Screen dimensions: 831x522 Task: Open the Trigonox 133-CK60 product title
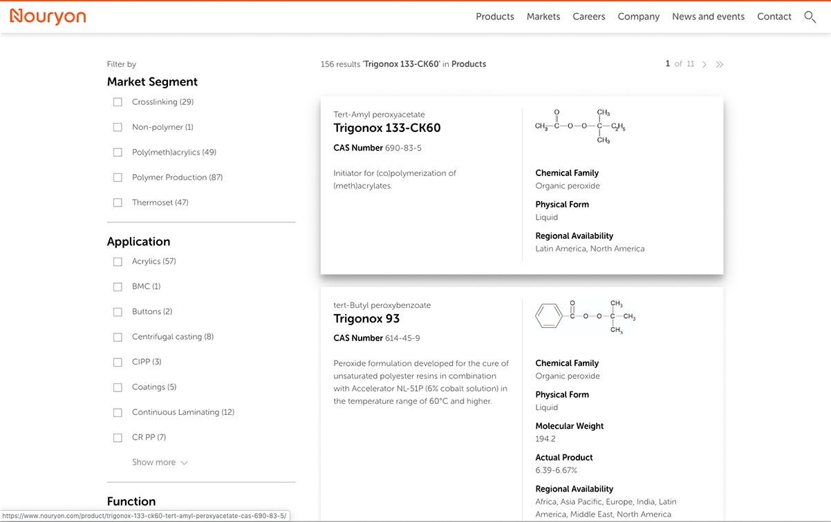386,128
